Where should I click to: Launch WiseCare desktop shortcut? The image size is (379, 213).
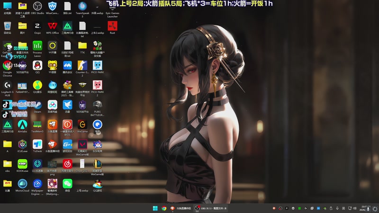tap(52, 7)
